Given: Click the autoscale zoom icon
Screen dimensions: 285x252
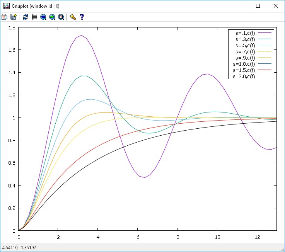Looking at the screenshot, I should [61, 17].
